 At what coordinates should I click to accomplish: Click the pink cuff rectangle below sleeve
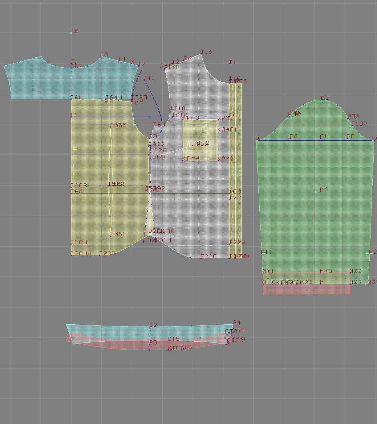pyautogui.click(x=306, y=290)
